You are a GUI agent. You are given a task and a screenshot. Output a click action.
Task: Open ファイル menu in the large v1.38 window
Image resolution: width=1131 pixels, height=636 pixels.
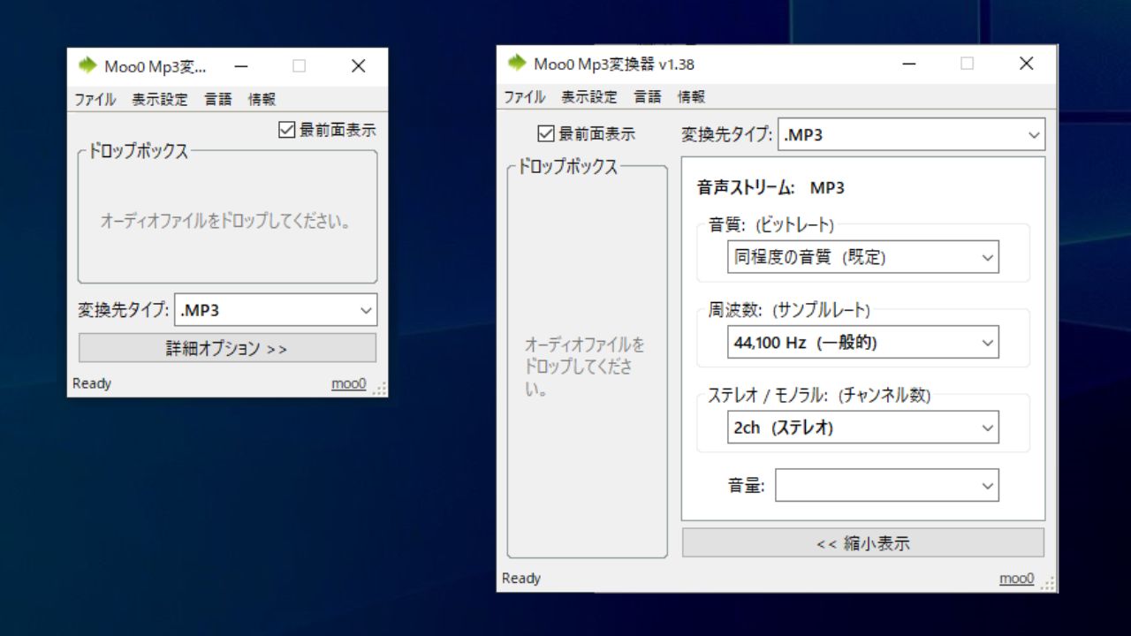[524, 97]
